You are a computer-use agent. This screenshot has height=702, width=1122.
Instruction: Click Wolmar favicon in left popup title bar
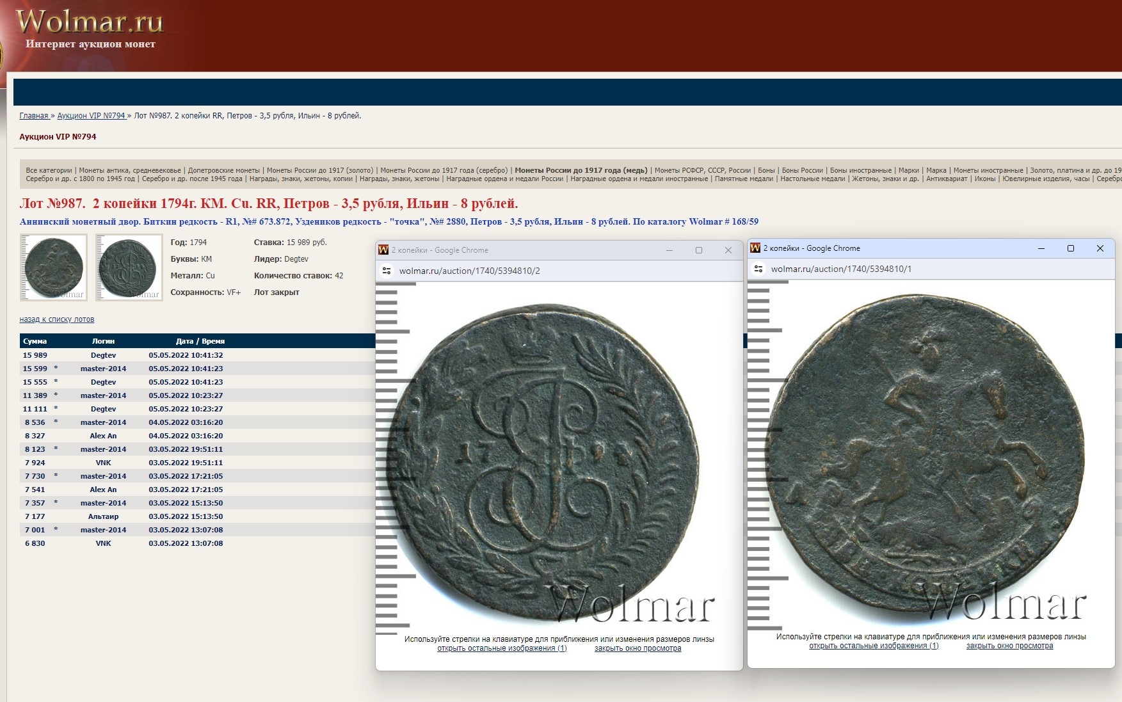click(x=383, y=250)
